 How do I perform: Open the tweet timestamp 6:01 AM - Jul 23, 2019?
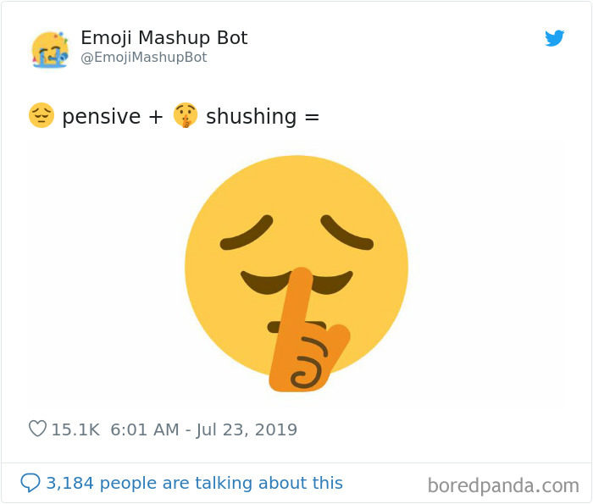pyautogui.click(x=203, y=429)
